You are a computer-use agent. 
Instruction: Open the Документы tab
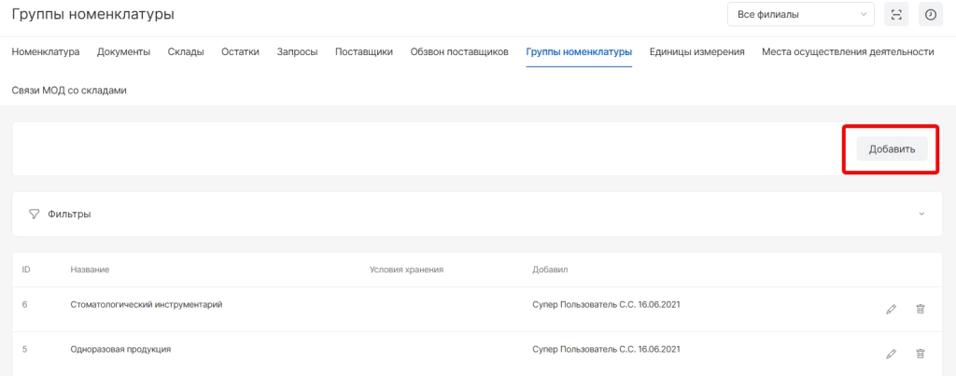click(123, 52)
